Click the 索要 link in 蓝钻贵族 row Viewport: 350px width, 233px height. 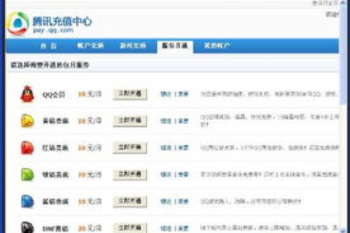tap(183, 201)
